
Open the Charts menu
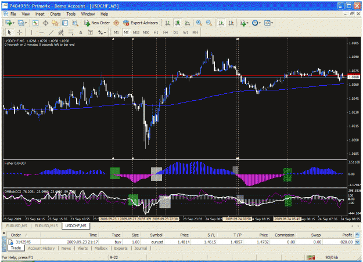coord(55,14)
